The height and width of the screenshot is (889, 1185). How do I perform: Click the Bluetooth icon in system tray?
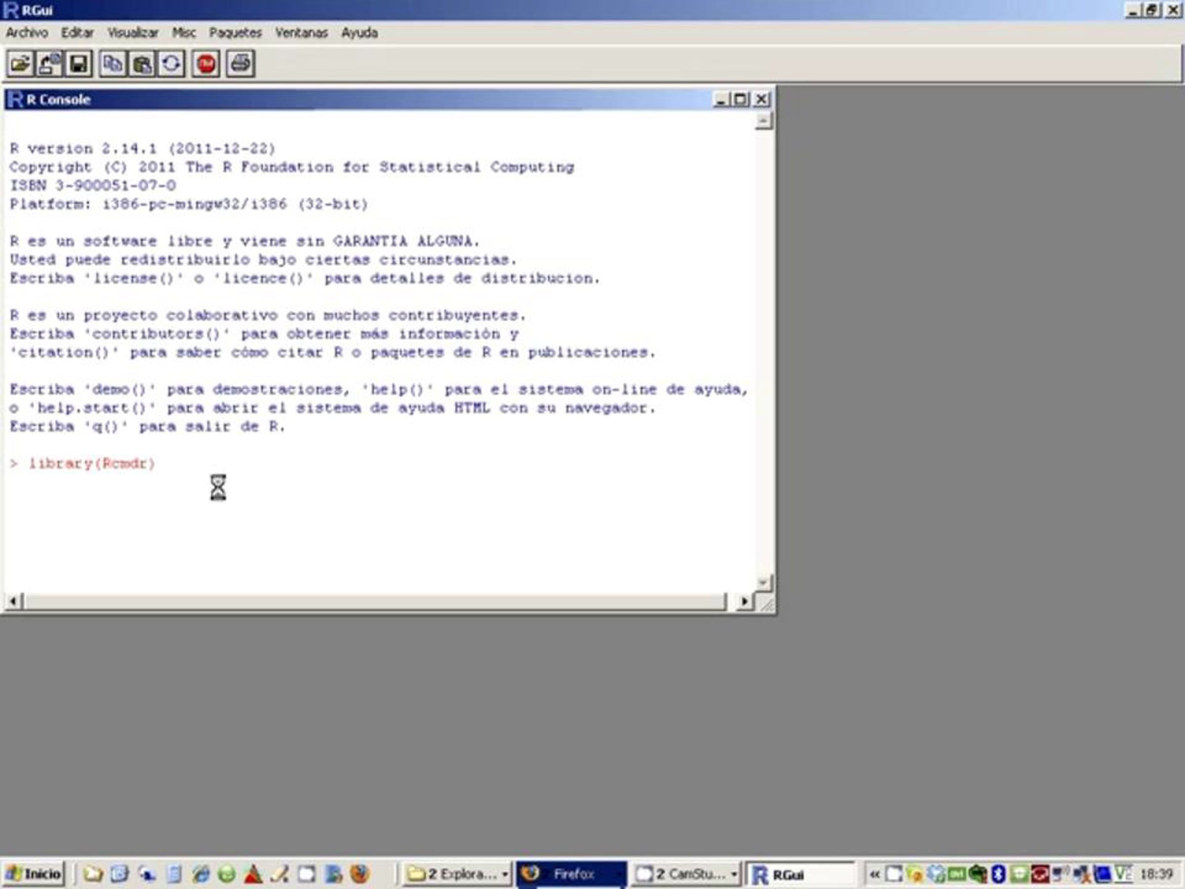tap(998, 874)
